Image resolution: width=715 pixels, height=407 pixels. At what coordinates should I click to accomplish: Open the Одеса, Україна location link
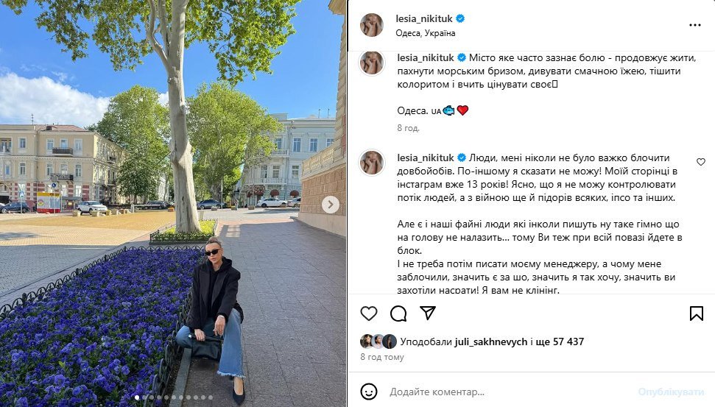[x=425, y=33]
